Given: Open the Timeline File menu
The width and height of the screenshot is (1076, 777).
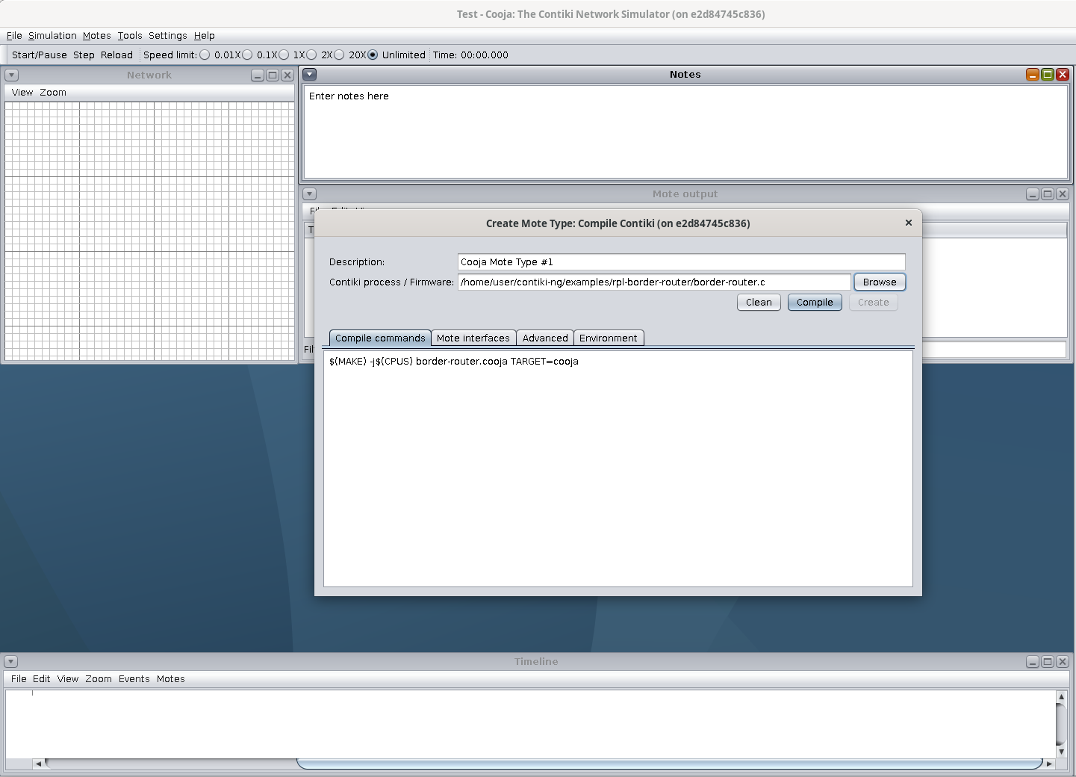Looking at the screenshot, I should coord(19,679).
